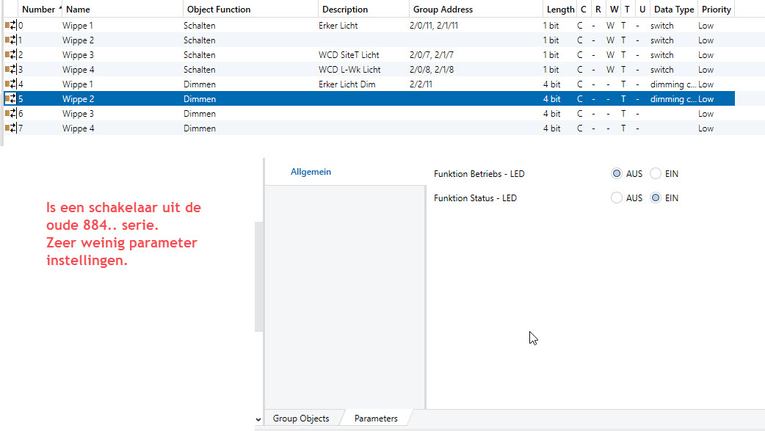Click icon of highlighted object 5 row
The image size is (765, 431).
pyautogui.click(x=11, y=99)
